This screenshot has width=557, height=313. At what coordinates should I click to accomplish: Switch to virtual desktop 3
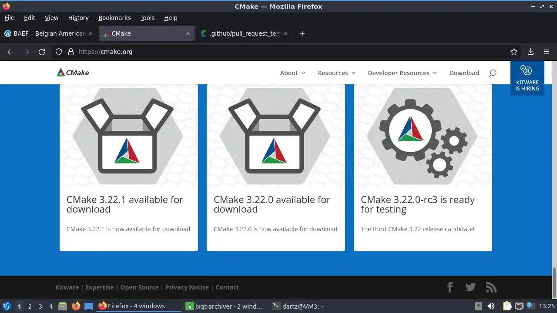(40, 306)
